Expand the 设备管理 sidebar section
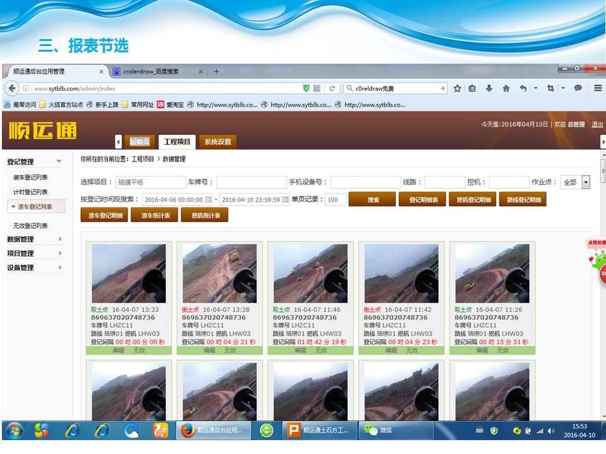Image resolution: width=606 pixels, height=454 pixels. 34,267
